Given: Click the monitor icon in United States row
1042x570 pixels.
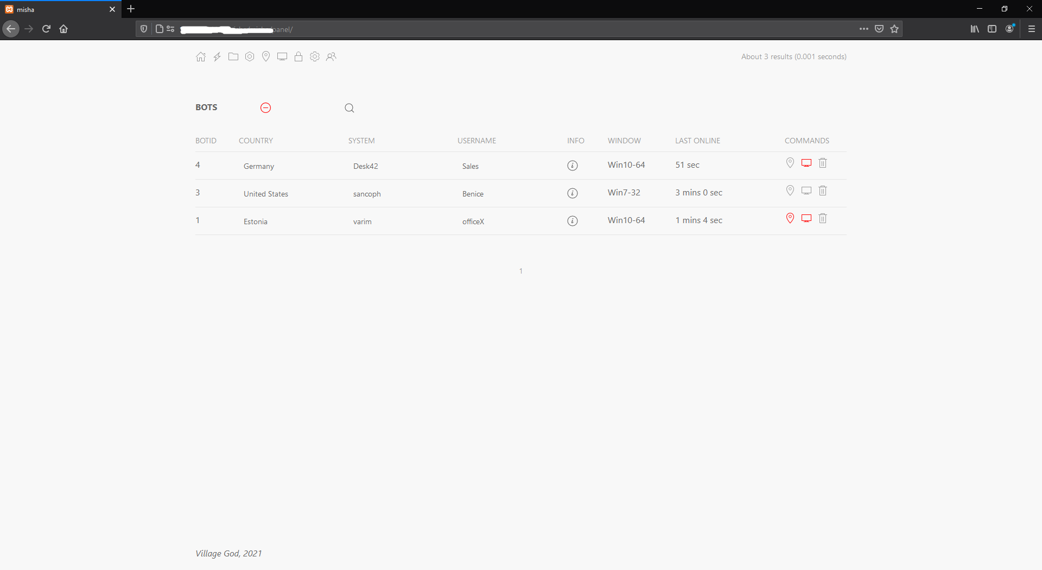Looking at the screenshot, I should point(806,191).
